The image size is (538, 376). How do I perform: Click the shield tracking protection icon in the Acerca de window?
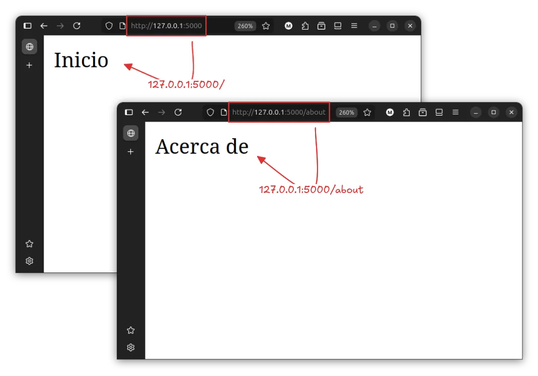pyautogui.click(x=210, y=112)
